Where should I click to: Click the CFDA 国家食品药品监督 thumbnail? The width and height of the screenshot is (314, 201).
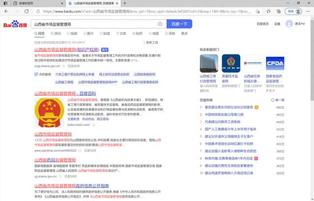coord(275,64)
